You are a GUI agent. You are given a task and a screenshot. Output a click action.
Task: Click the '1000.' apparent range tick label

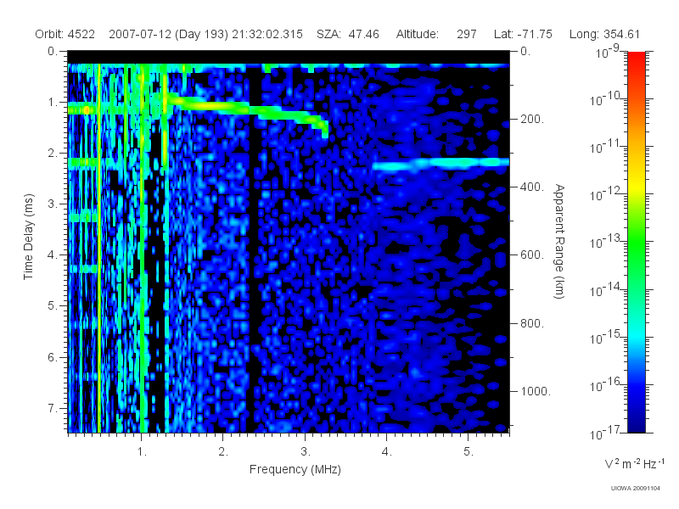pos(536,391)
